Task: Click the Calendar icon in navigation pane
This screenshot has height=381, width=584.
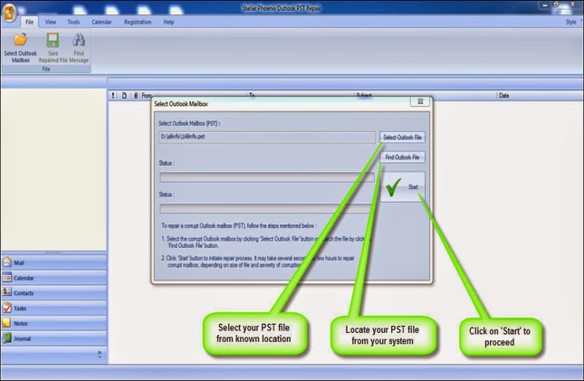Action: tap(7, 278)
